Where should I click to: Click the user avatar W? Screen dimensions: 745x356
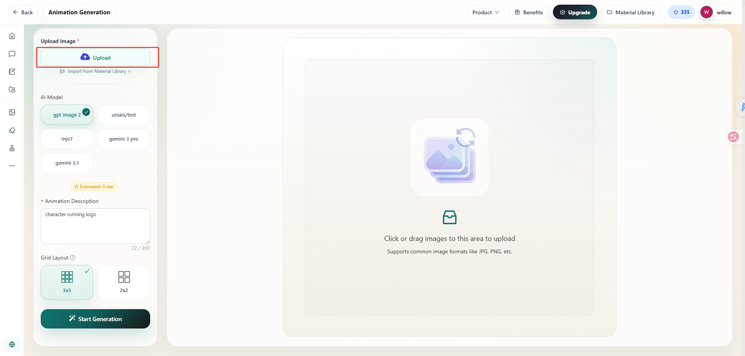click(706, 12)
